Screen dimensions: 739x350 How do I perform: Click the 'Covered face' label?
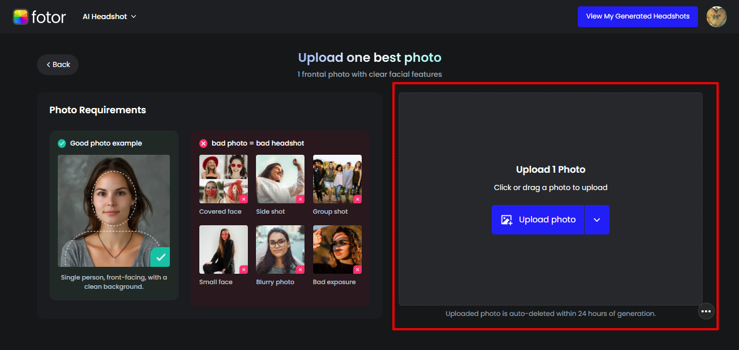point(220,212)
